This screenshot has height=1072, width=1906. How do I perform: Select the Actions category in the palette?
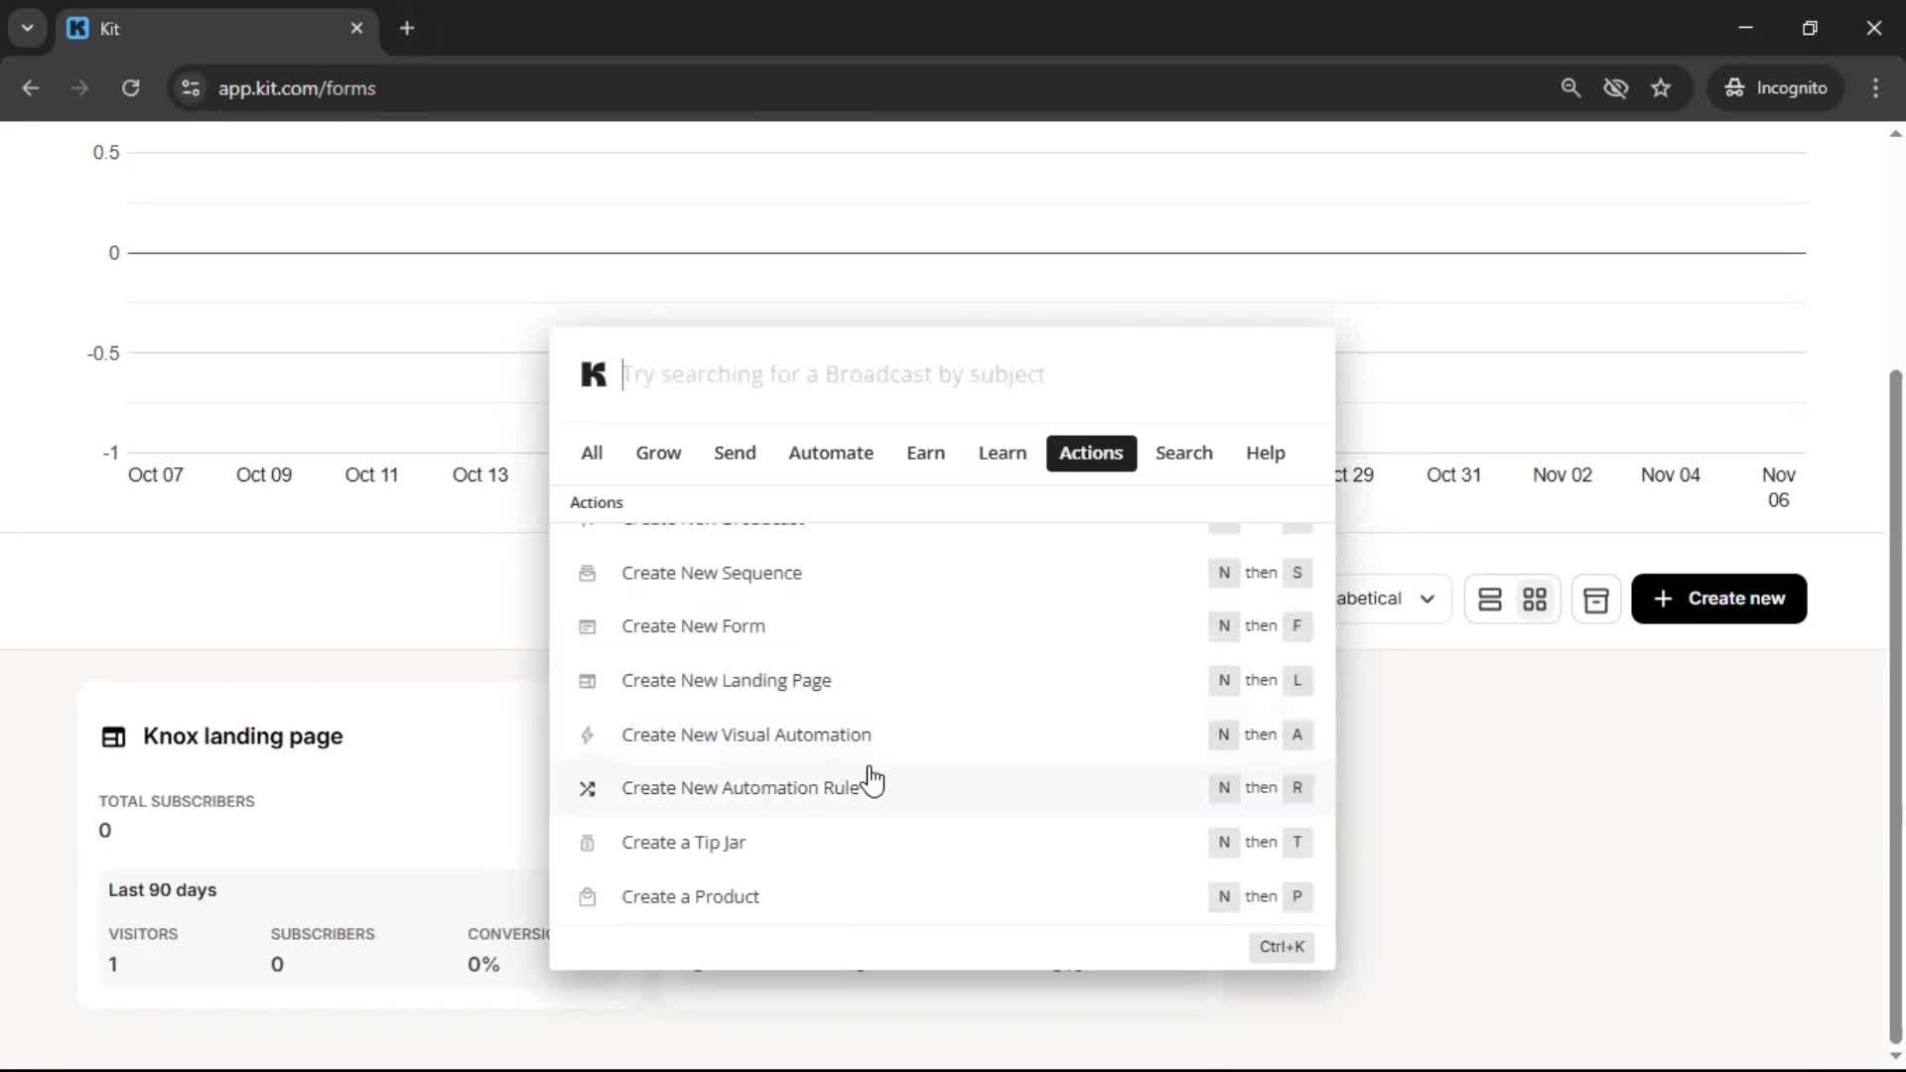(1090, 453)
